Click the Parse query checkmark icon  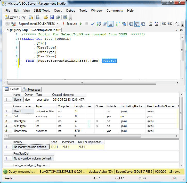pyautogui.click(x=93, y=24)
